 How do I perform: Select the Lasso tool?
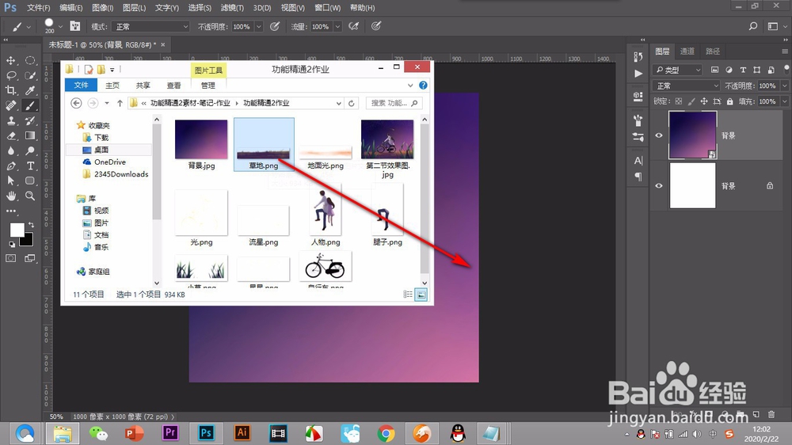tap(10, 76)
